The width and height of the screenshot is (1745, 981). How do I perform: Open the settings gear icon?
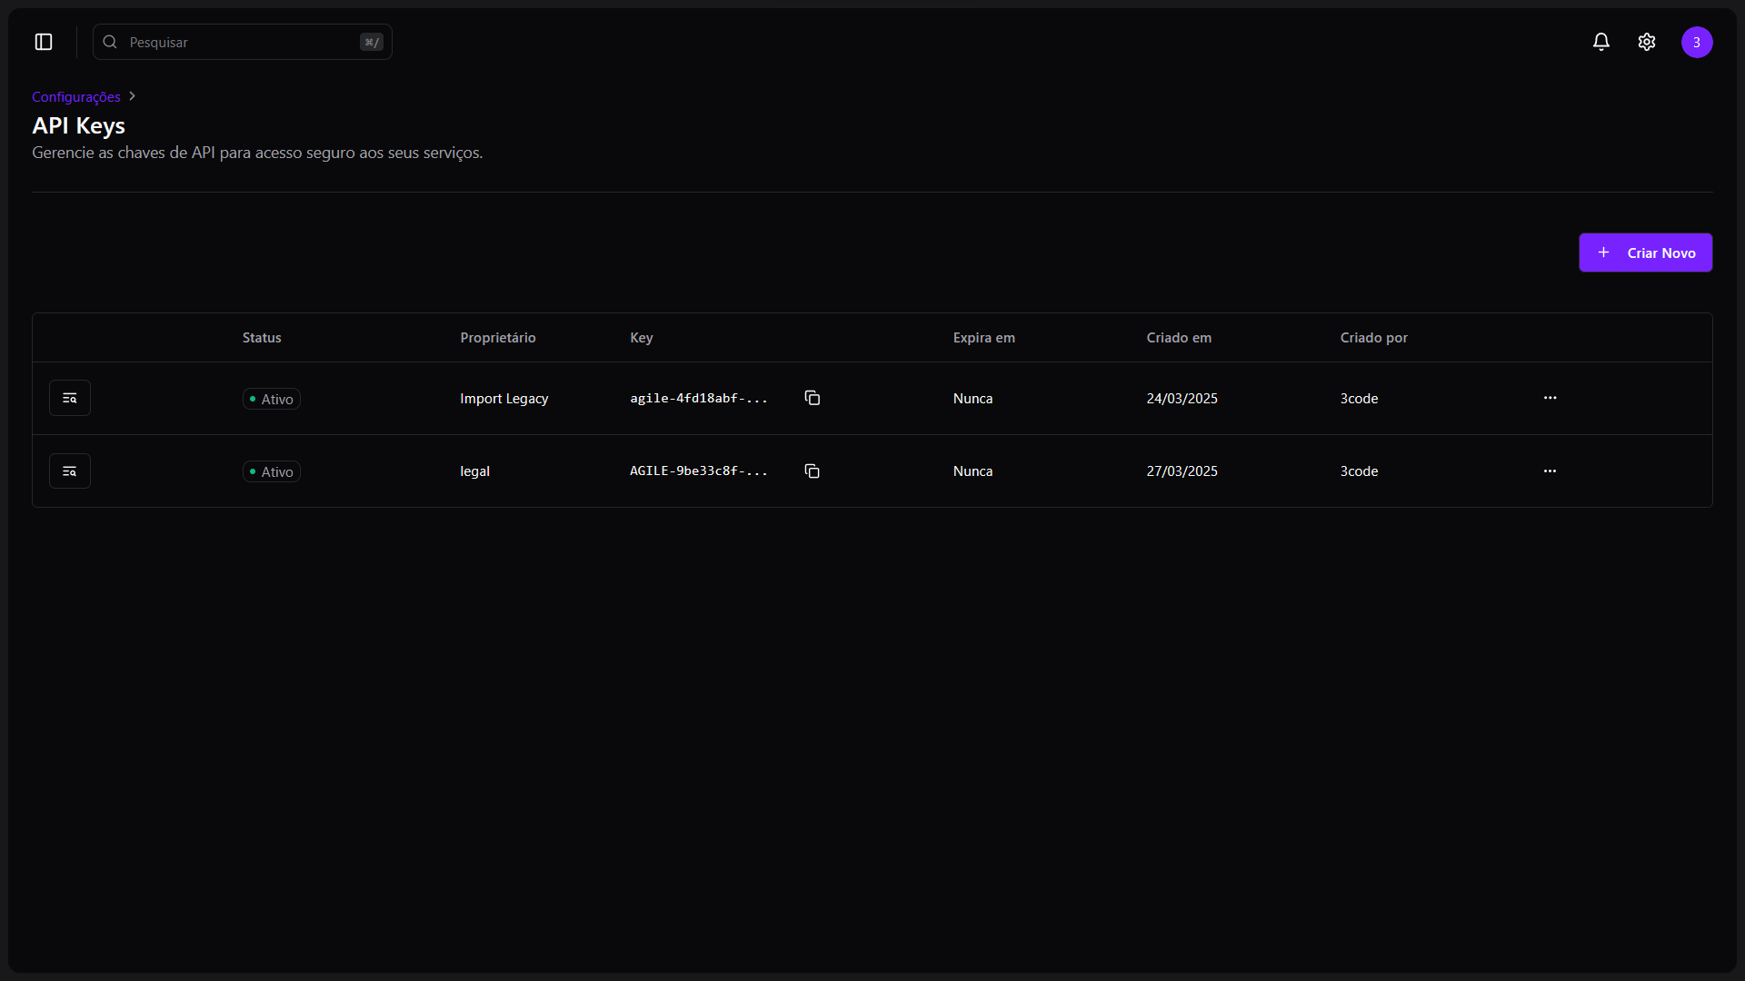(x=1647, y=42)
